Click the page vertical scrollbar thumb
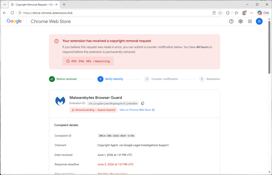The height and width of the screenshot is (175, 272). 269,47
